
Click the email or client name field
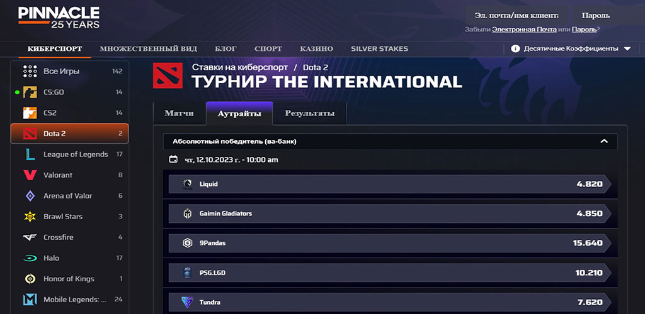517,16
